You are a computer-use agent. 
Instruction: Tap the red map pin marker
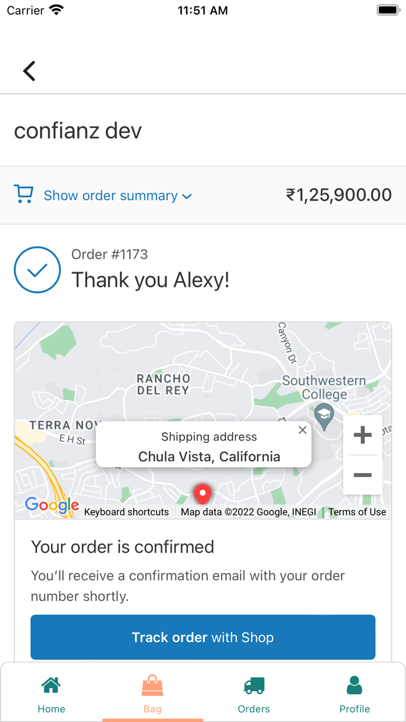coord(202,493)
